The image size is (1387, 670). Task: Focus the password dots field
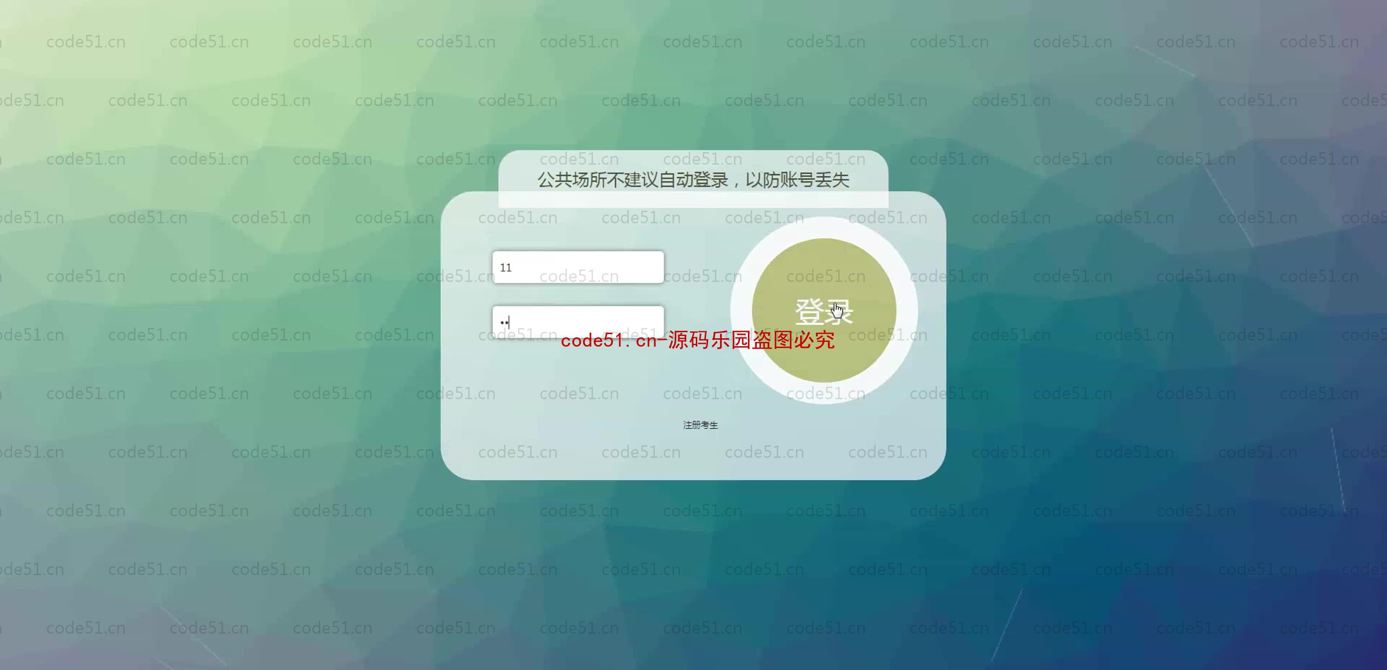click(578, 320)
